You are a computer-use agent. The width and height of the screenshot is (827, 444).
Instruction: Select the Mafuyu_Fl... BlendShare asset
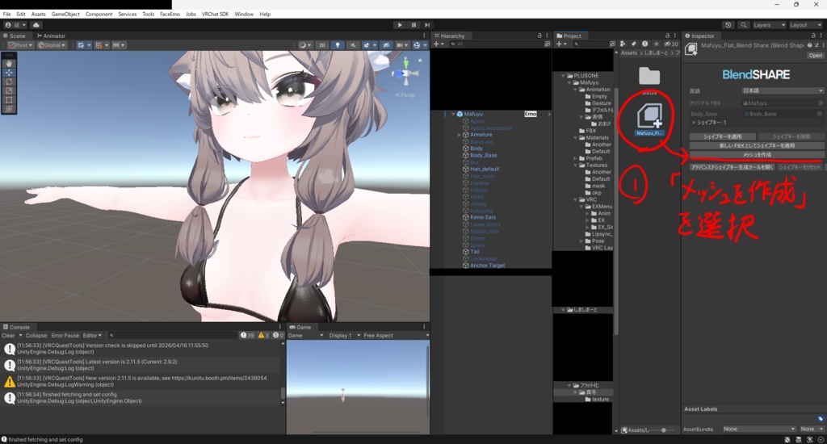(649, 120)
